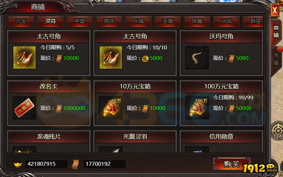Open the 充值 recharge side tab

(276, 59)
